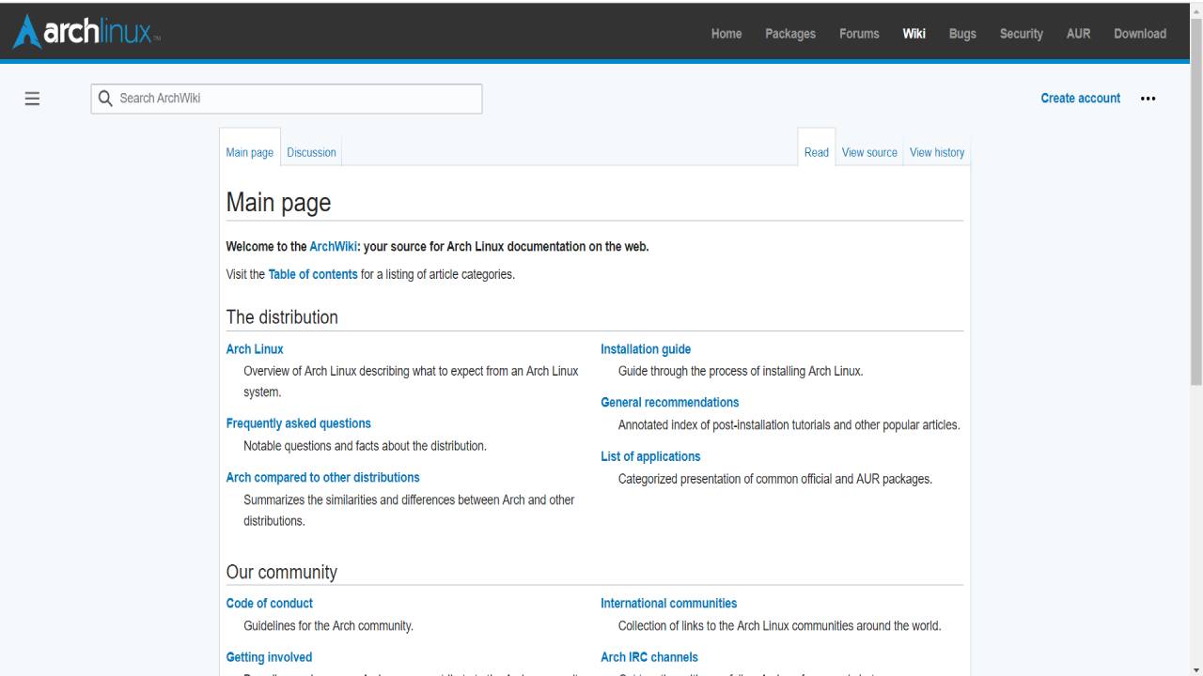The height and width of the screenshot is (676, 1203).
Task: Click 'The distribution' section heading
Action: coord(282,317)
